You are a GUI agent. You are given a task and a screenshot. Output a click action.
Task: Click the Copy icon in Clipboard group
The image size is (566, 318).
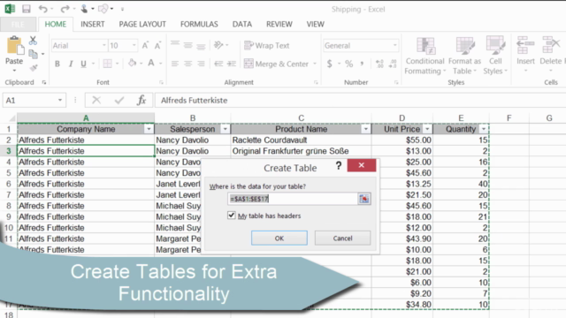pos(33,54)
